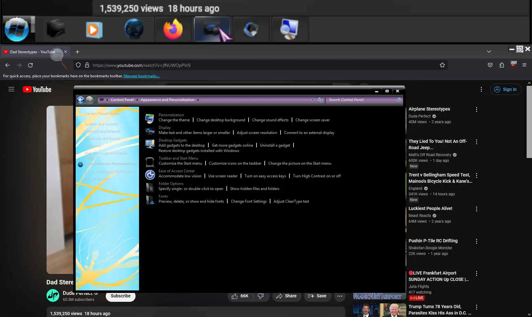This screenshot has width=532, height=317.
Task: Close the Dad Stereotypes tab
Action: [66, 52]
